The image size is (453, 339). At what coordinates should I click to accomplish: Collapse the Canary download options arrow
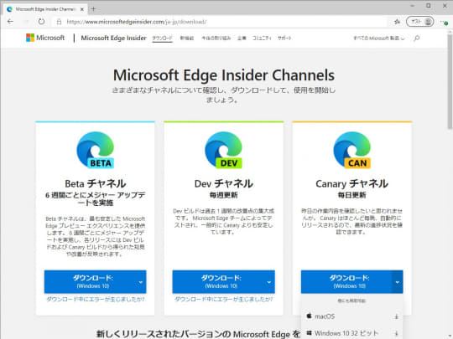coord(398,282)
